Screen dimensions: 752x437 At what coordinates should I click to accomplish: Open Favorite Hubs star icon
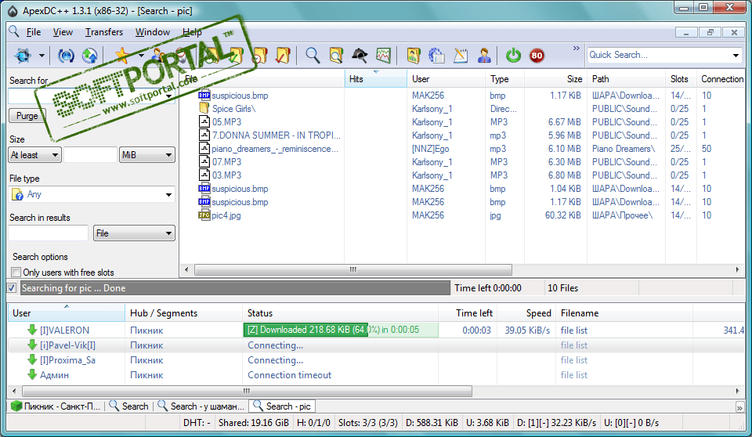[x=122, y=56]
